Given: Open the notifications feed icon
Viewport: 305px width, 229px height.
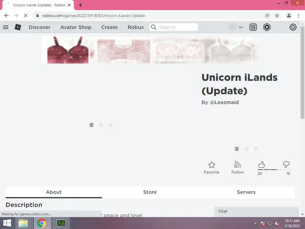Looking at the screenshot, I should (253, 27).
